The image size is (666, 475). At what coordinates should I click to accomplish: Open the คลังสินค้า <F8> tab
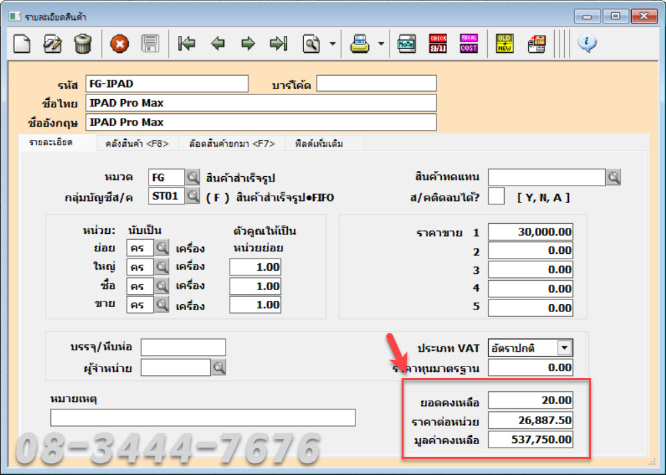137,144
